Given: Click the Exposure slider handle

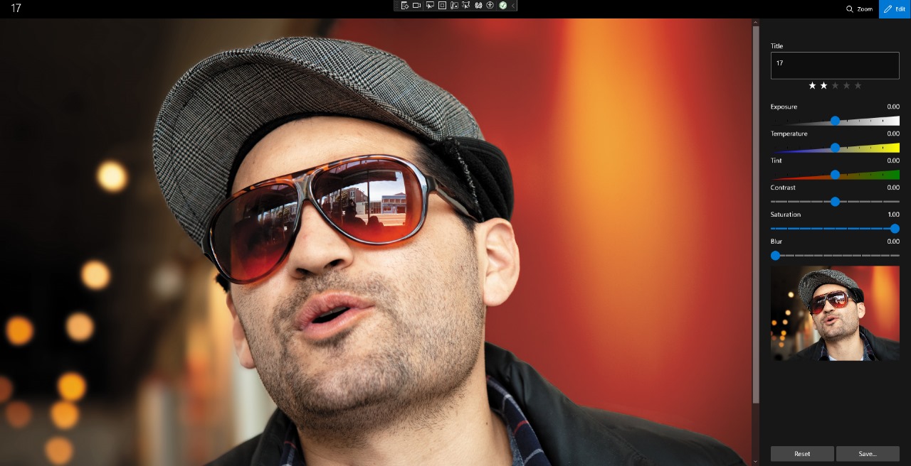Looking at the screenshot, I should [x=835, y=121].
